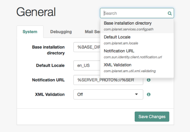Select XML Validation search suggestion
This screenshot has height=132, width=190.
pos(137,68)
